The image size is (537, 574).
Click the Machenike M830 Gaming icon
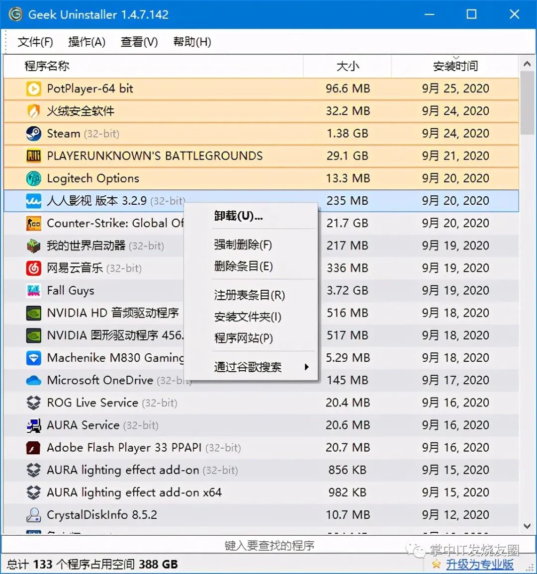coord(33,358)
